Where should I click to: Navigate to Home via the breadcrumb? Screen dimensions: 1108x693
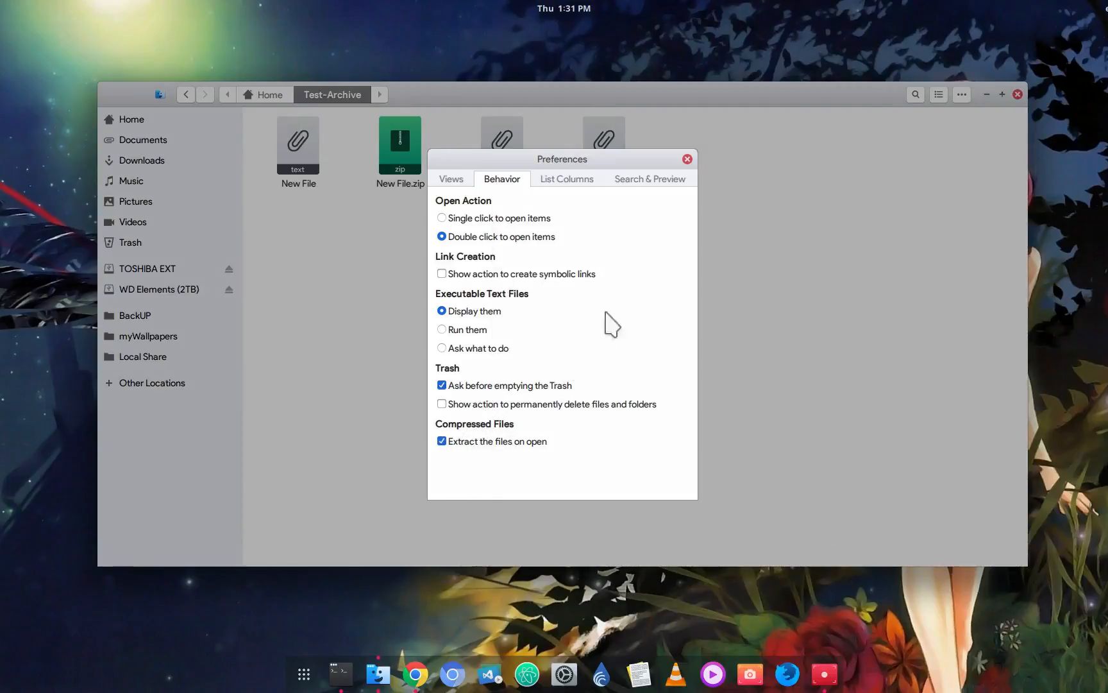(x=264, y=94)
